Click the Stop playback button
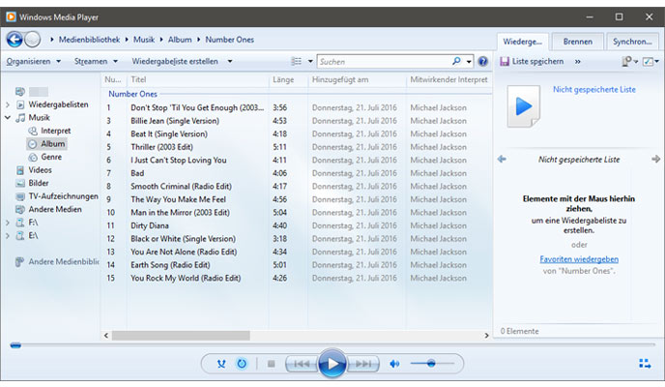Viewport: 665px width, 387px height. click(272, 364)
